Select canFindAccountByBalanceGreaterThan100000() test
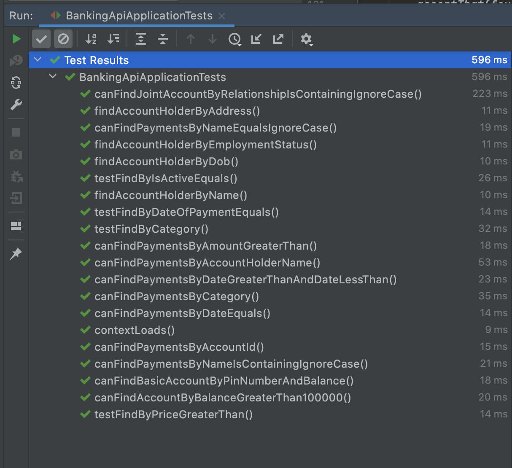This screenshot has width=512, height=468. pyautogui.click(x=223, y=398)
